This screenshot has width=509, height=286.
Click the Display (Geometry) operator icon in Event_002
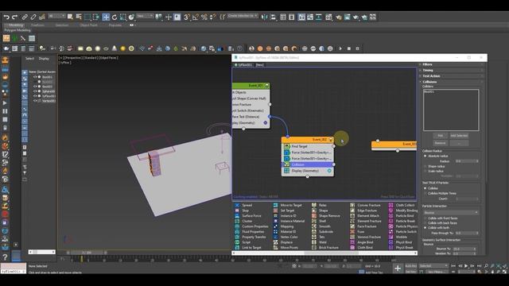[286, 171]
